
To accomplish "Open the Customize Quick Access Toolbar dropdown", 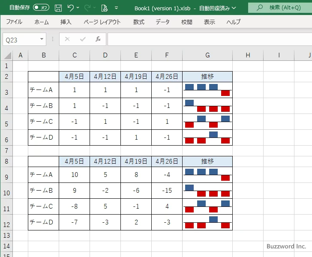I will [117, 8].
